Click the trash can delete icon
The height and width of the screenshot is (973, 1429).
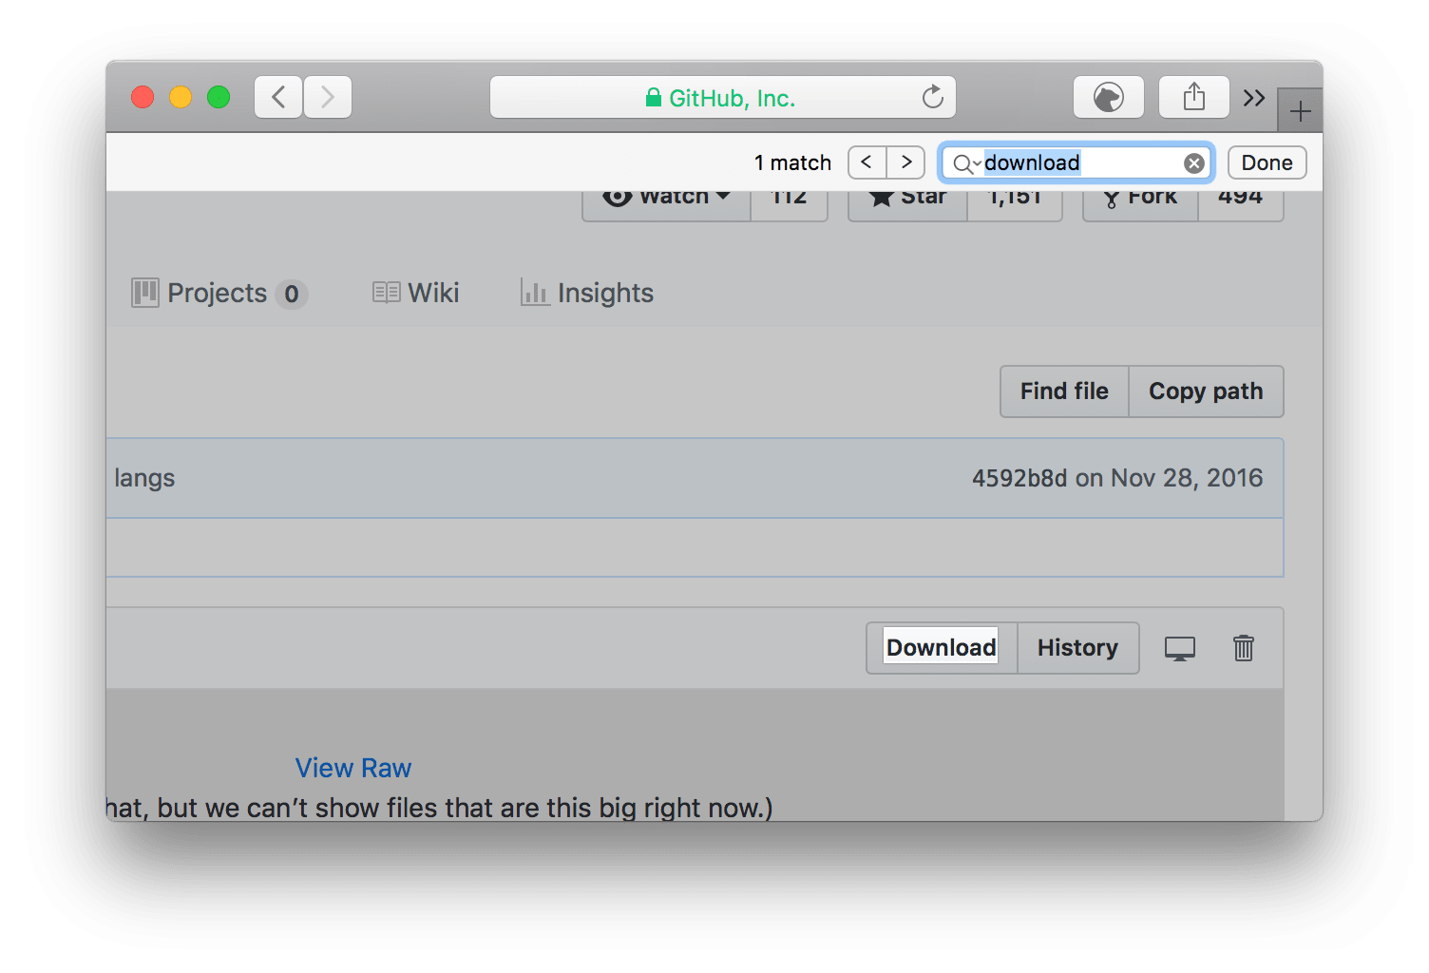(1243, 648)
